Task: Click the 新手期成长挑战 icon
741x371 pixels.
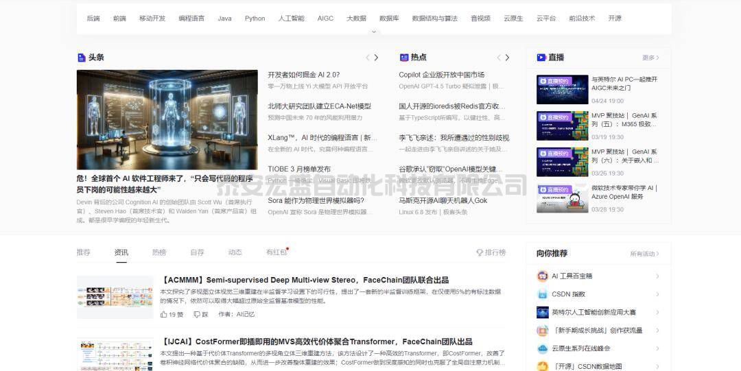Action: 542,331
